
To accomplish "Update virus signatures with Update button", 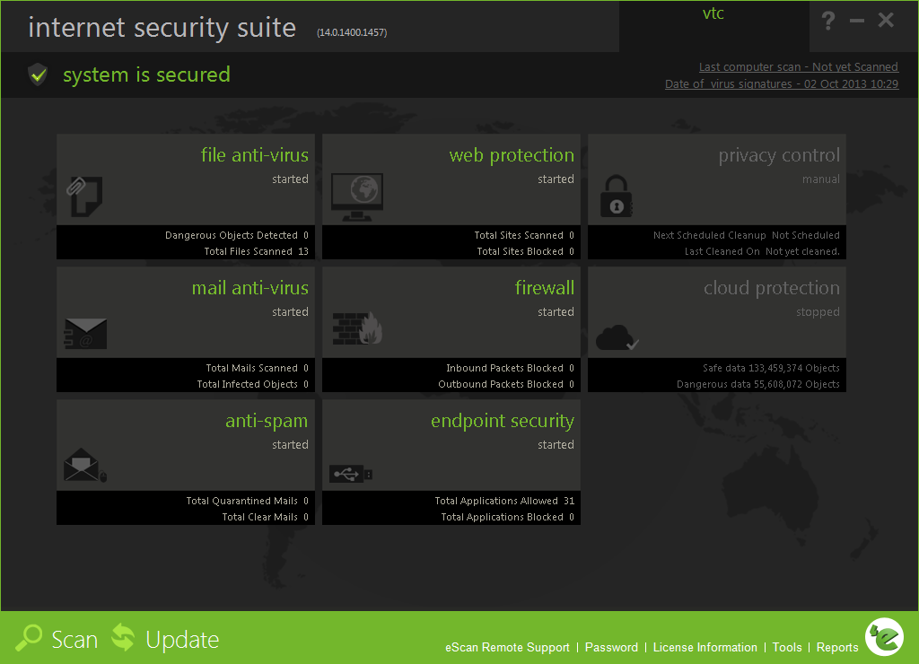I will pos(166,639).
